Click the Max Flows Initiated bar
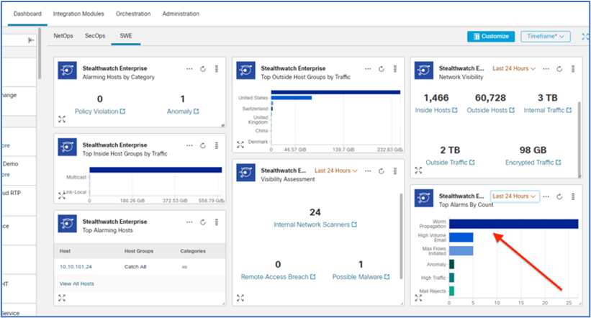591x318 pixels. [461, 250]
